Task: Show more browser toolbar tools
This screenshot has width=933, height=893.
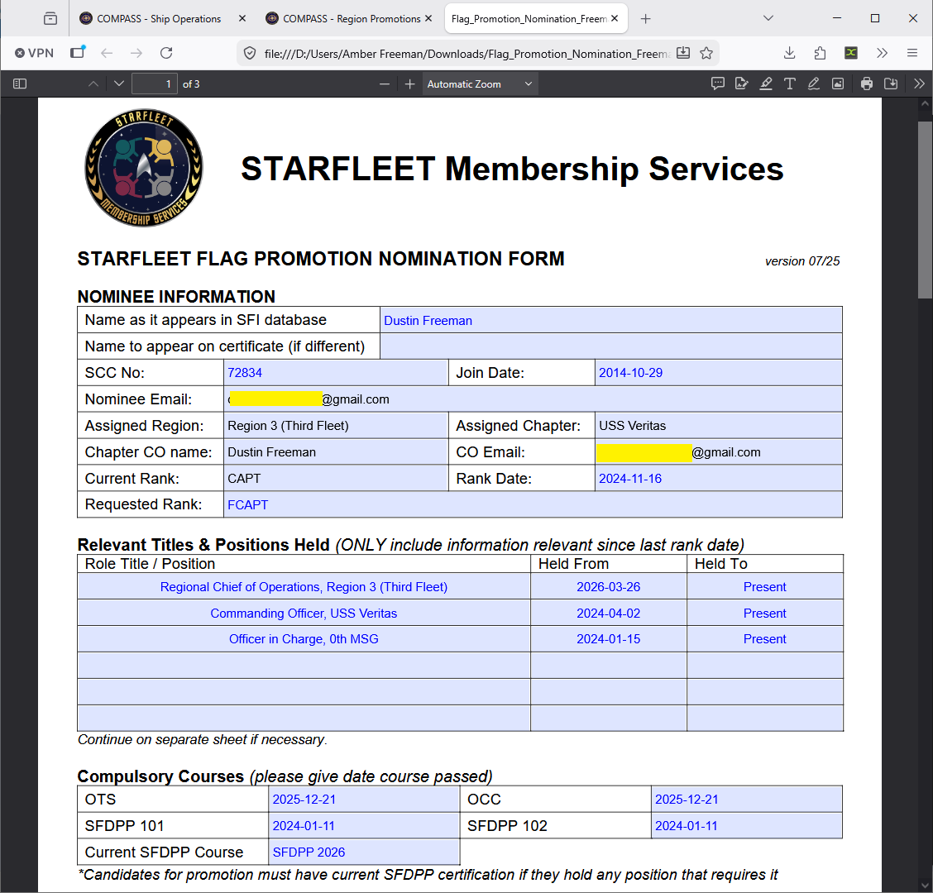Action: pyautogui.click(x=882, y=53)
